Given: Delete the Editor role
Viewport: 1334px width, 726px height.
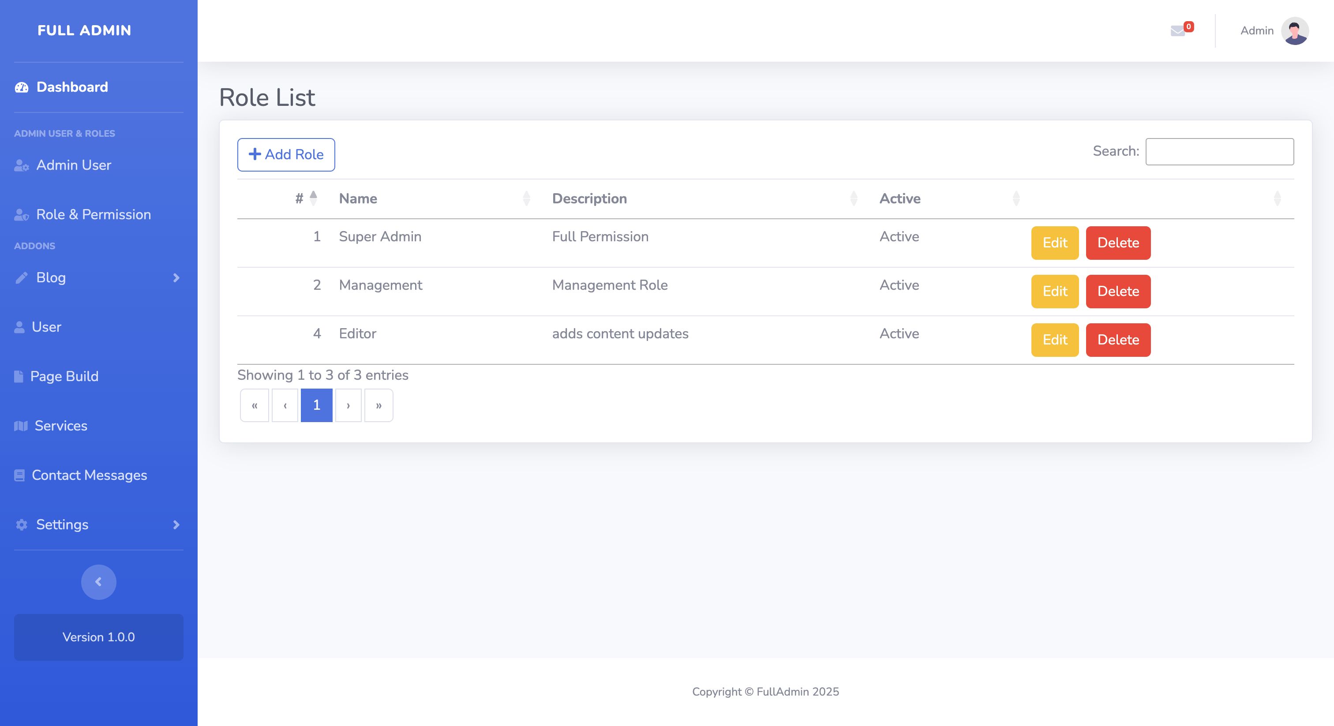Looking at the screenshot, I should 1117,340.
